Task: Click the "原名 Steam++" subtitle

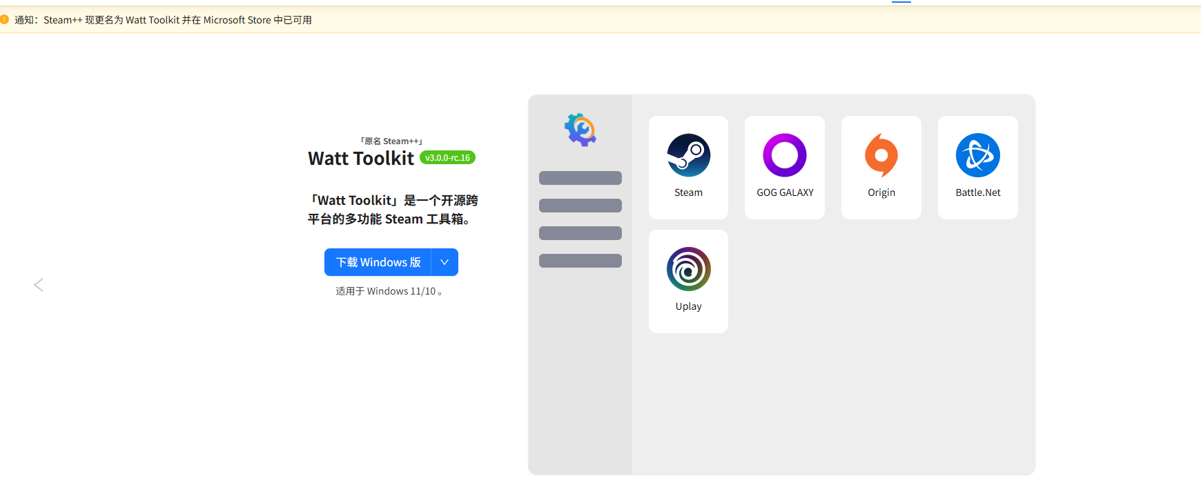Action: pos(391,141)
